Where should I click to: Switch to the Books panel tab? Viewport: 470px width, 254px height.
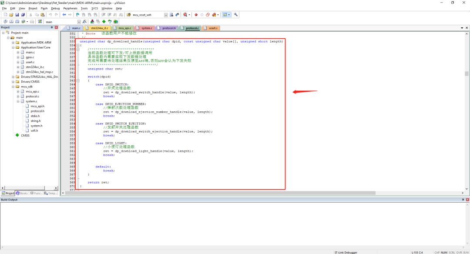tap(22, 193)
